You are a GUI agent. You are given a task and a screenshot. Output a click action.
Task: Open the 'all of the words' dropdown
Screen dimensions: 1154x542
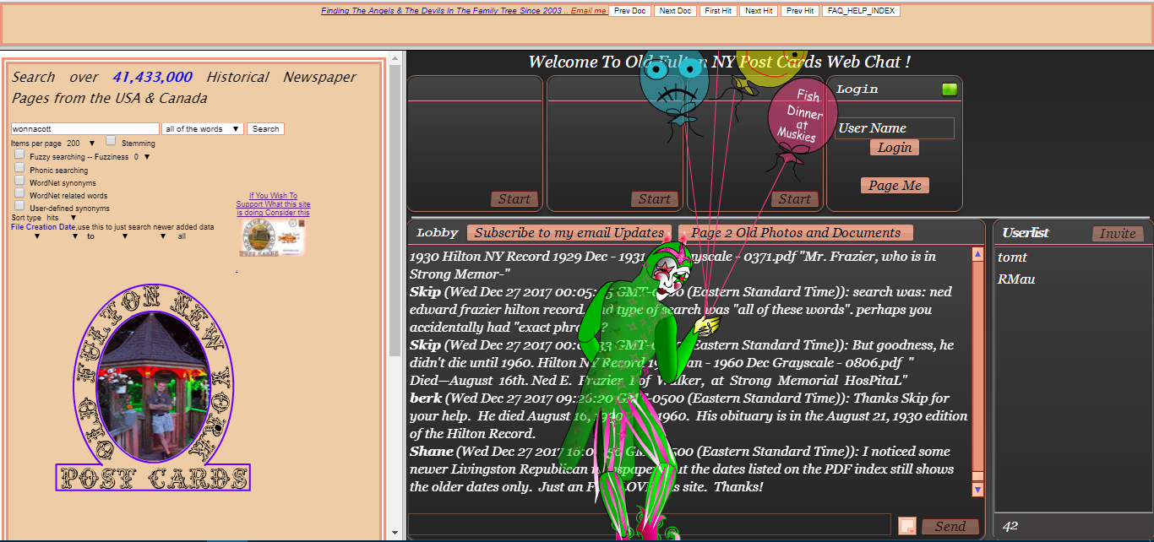coord(203,129)
